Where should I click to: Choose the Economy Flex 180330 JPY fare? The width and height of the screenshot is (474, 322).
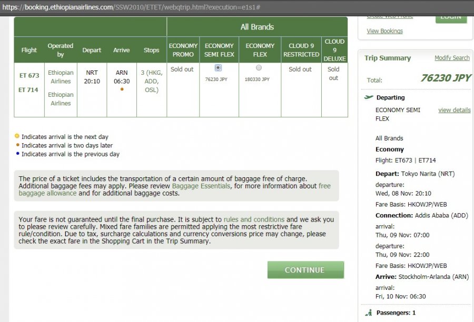(x=259, y=68)
